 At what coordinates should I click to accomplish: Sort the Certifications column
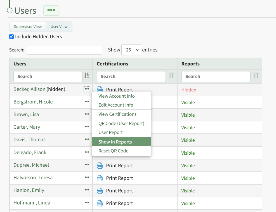pos(171,76)
